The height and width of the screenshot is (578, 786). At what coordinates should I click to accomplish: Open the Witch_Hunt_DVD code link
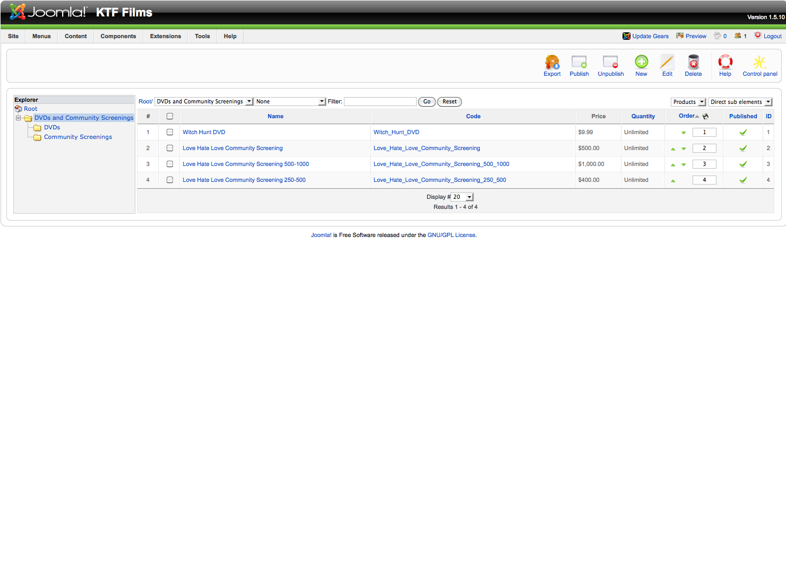click(x=396, y=132)
